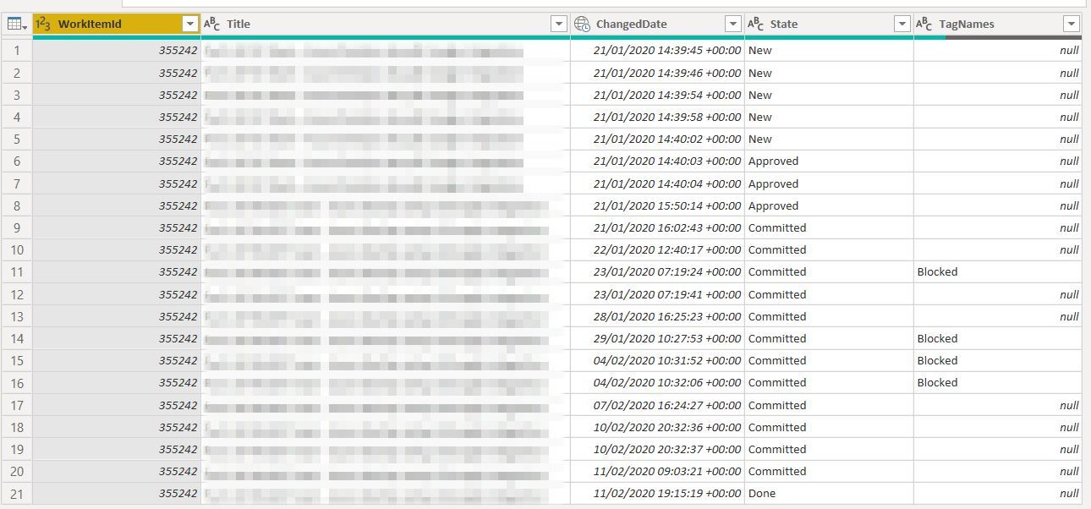
Task: Click date 21/01/2020 14:39:46 cell
Action: (658, 73)
